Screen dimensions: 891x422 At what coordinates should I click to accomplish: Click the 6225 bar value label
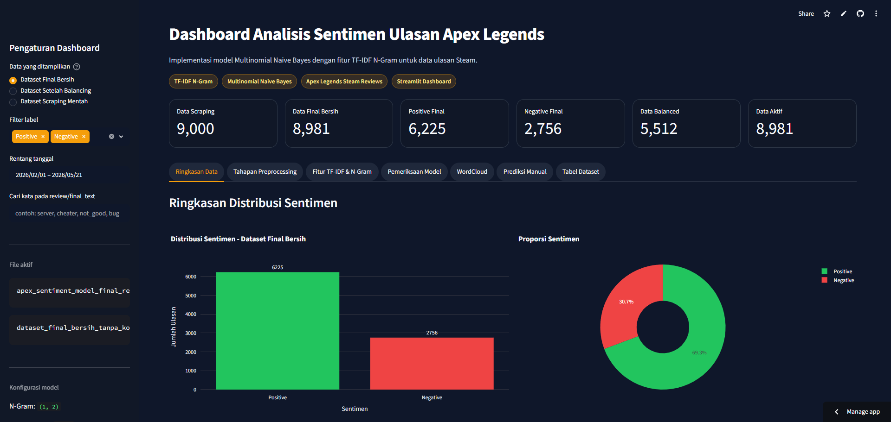pyautogui.click(x=278, y=267)
